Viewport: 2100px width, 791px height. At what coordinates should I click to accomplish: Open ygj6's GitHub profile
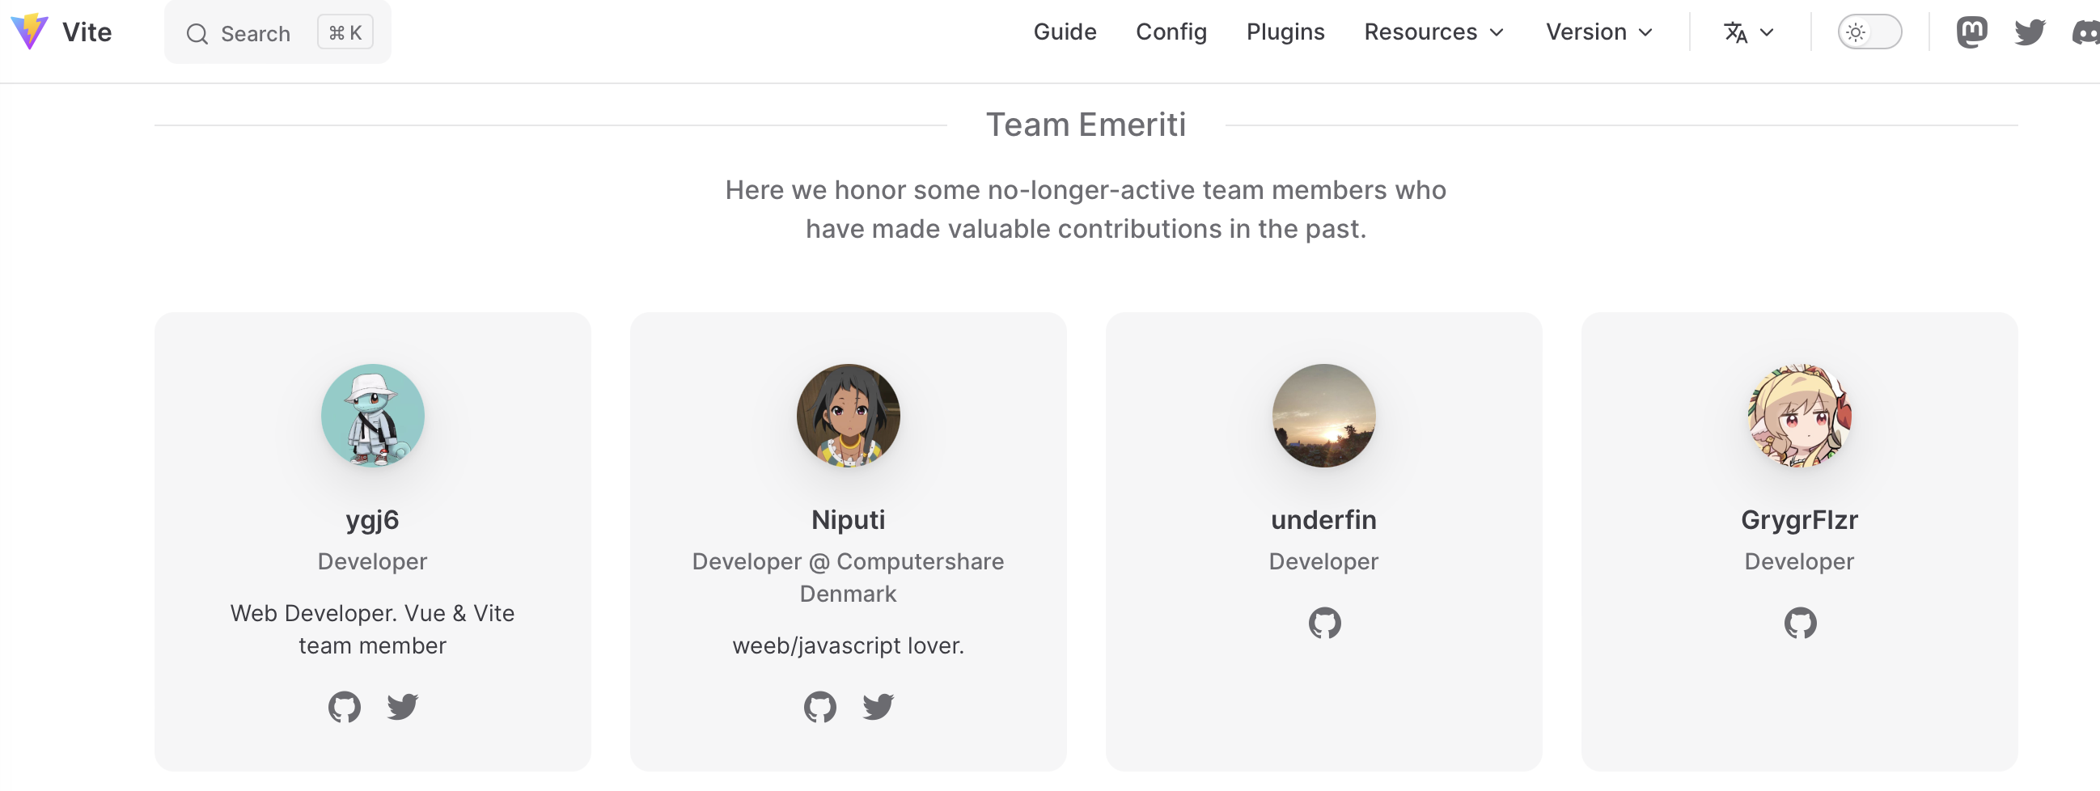coord(344,706)
